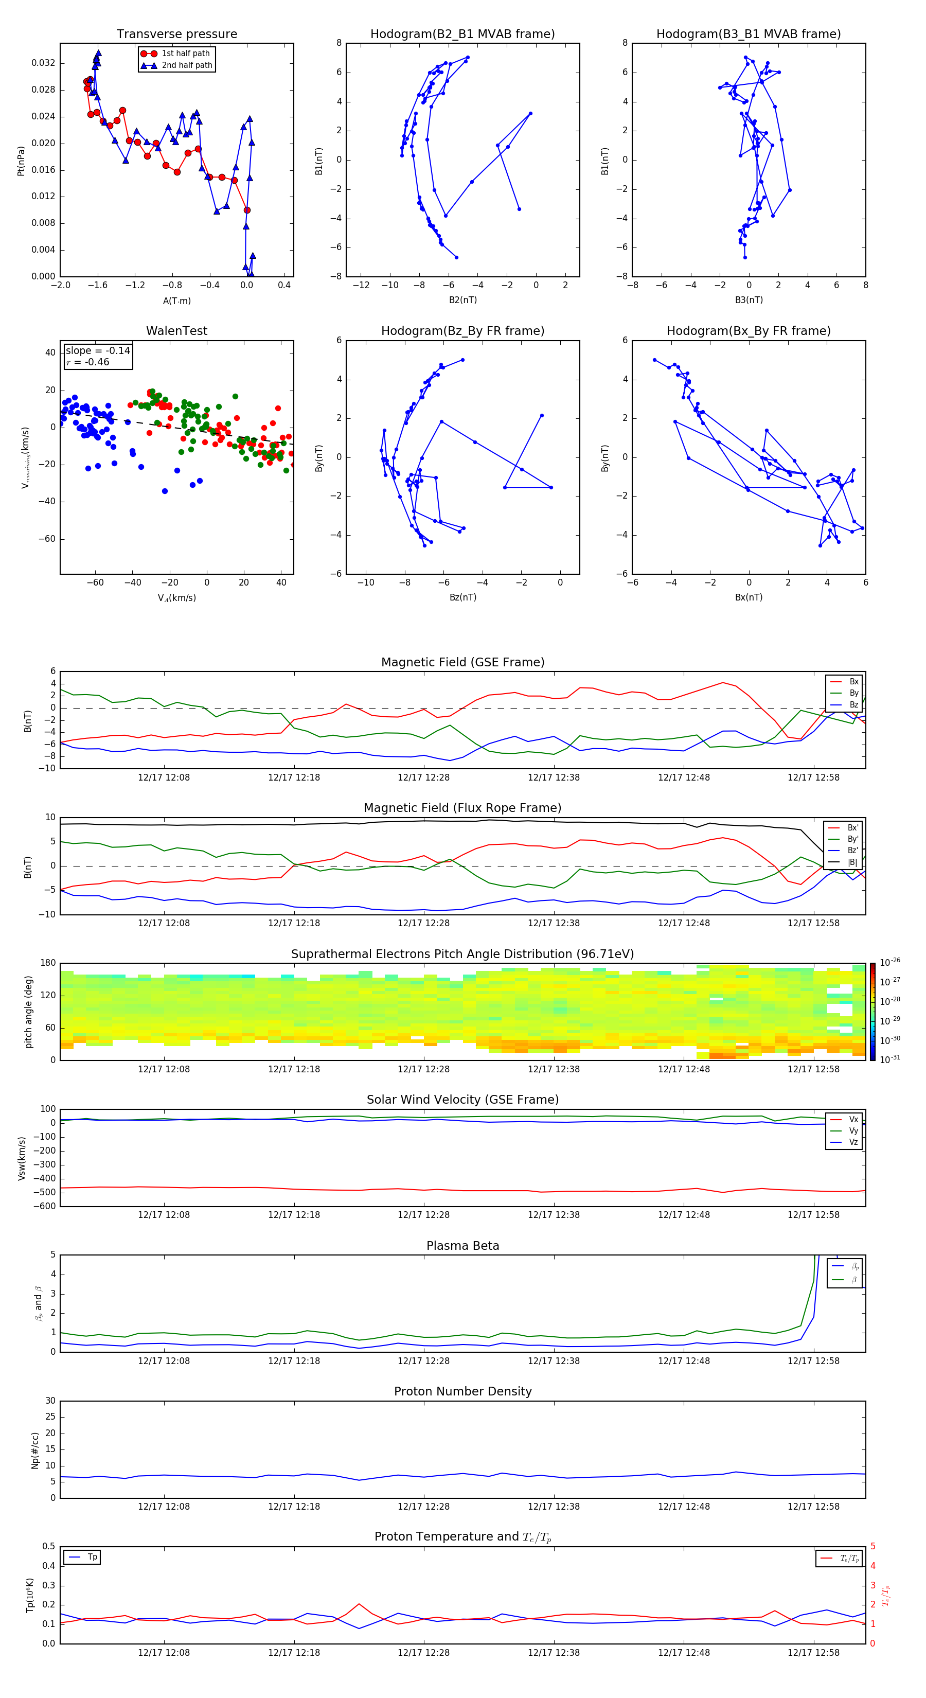The width and height of the screenshot is (926, 1698).
Task: Select the Bz' entry in the Flux Rope legend
Action: click(844, 851)
